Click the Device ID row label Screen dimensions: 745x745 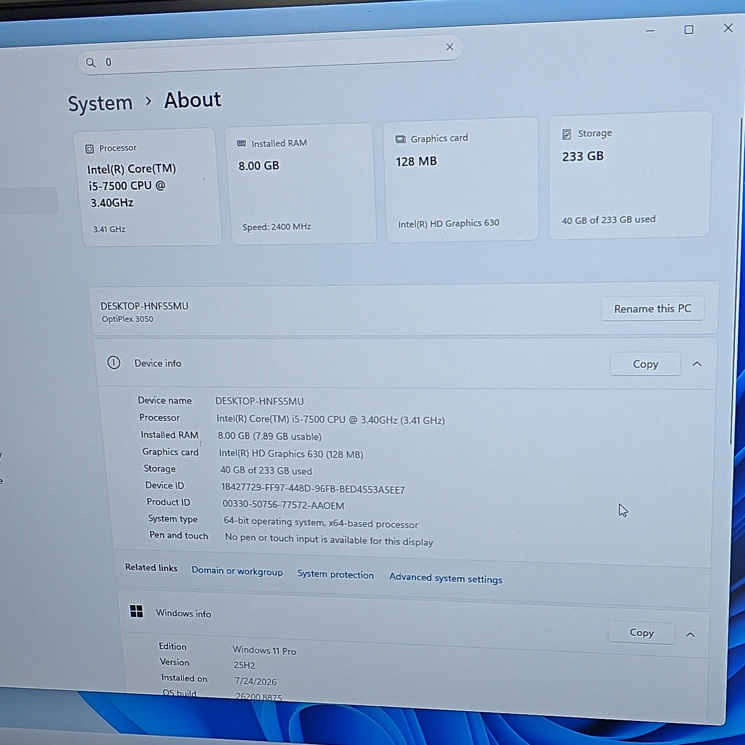(x=164, y=485)
